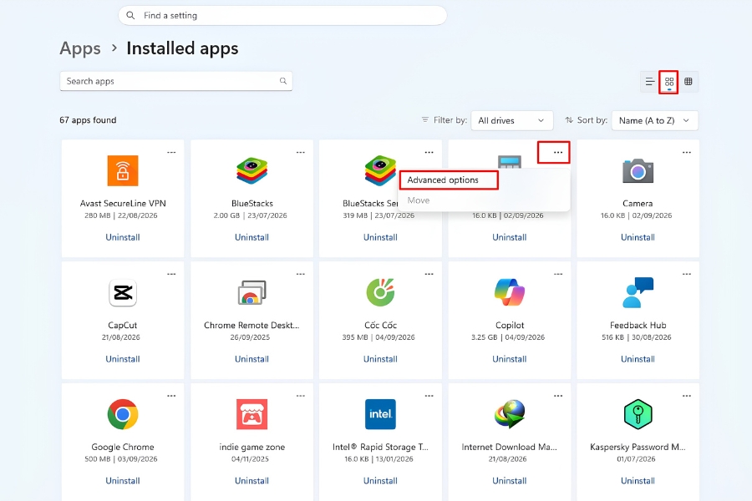Click the CapCut app icon
752x501 pixels.
pos(123,292)
